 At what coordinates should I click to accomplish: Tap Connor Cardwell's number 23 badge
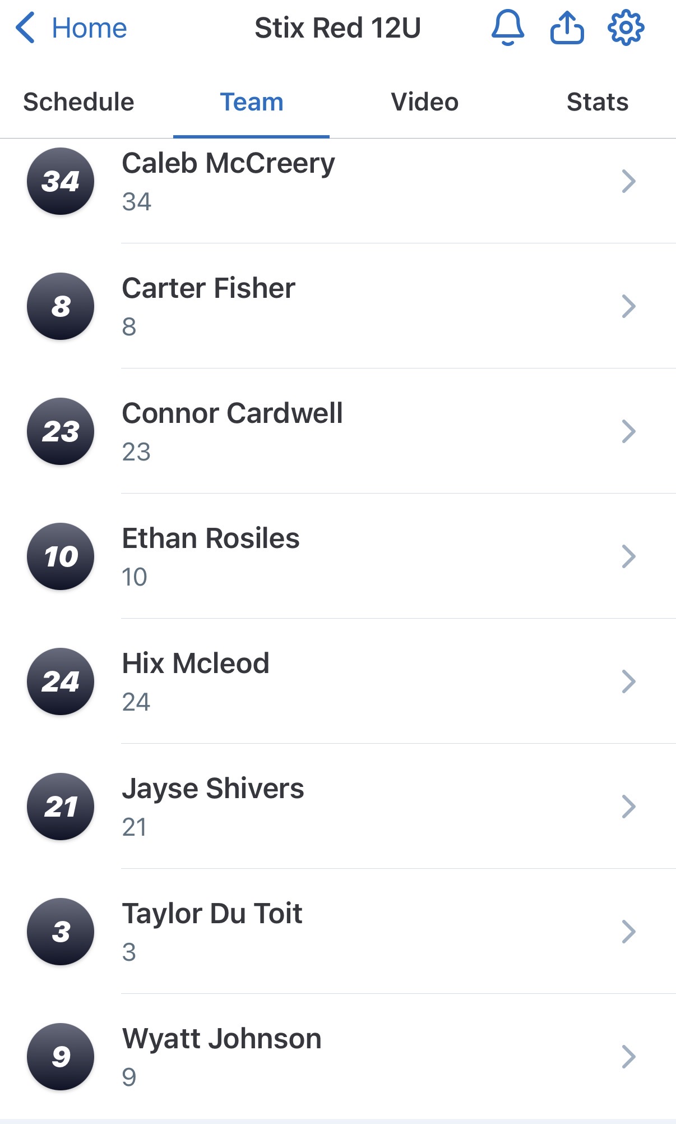(61, 431)
